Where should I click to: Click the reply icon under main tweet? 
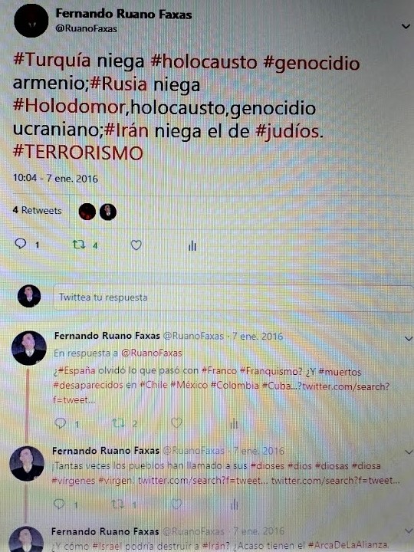(21, 244)
